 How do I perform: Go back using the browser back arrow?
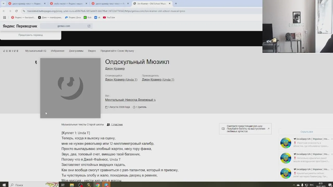tap(4, 11)
